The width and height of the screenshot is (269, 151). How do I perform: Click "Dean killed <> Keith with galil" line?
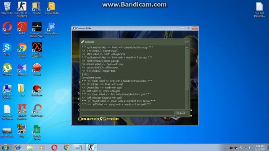102,88
